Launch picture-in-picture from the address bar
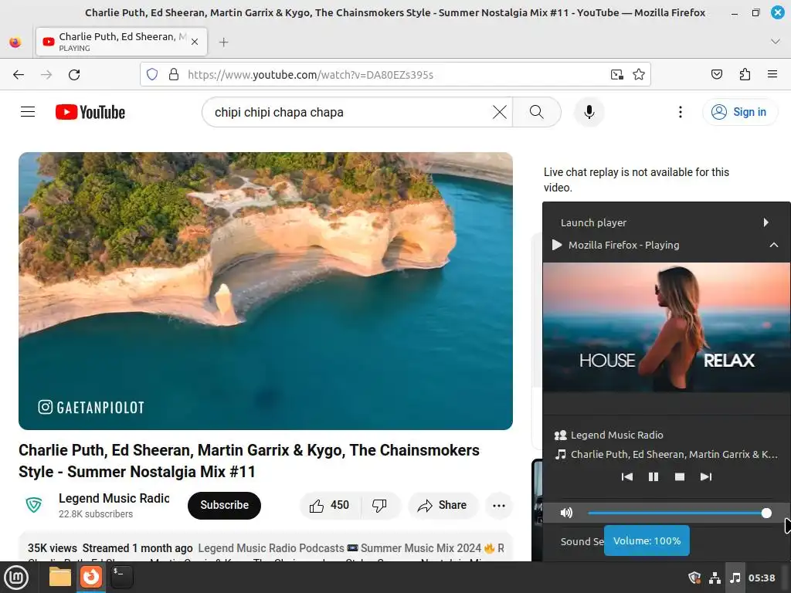Screen dimensions: 791x593 617,75
